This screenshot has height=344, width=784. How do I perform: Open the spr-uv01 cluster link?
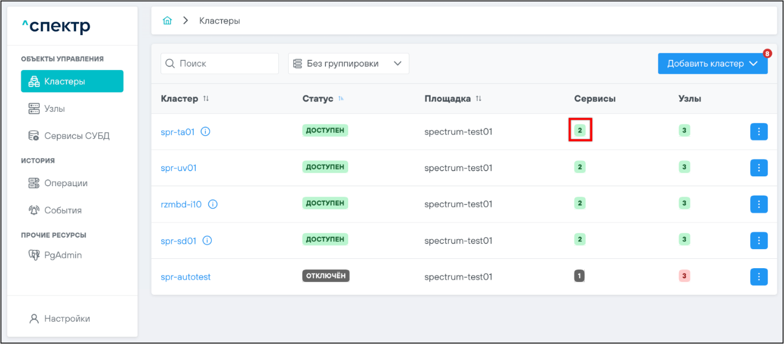coord(179,168)
